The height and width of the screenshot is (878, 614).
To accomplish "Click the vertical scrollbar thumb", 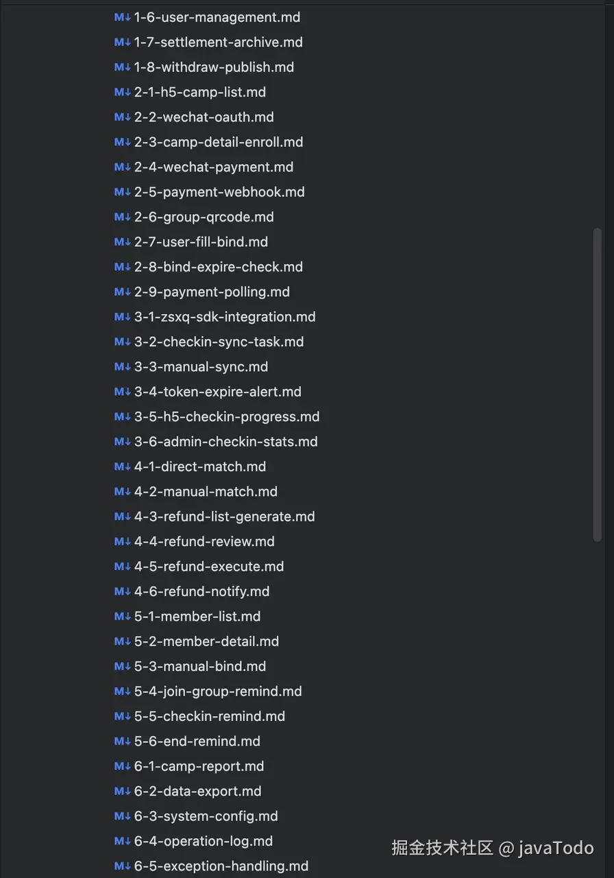I will pos(598,384).
